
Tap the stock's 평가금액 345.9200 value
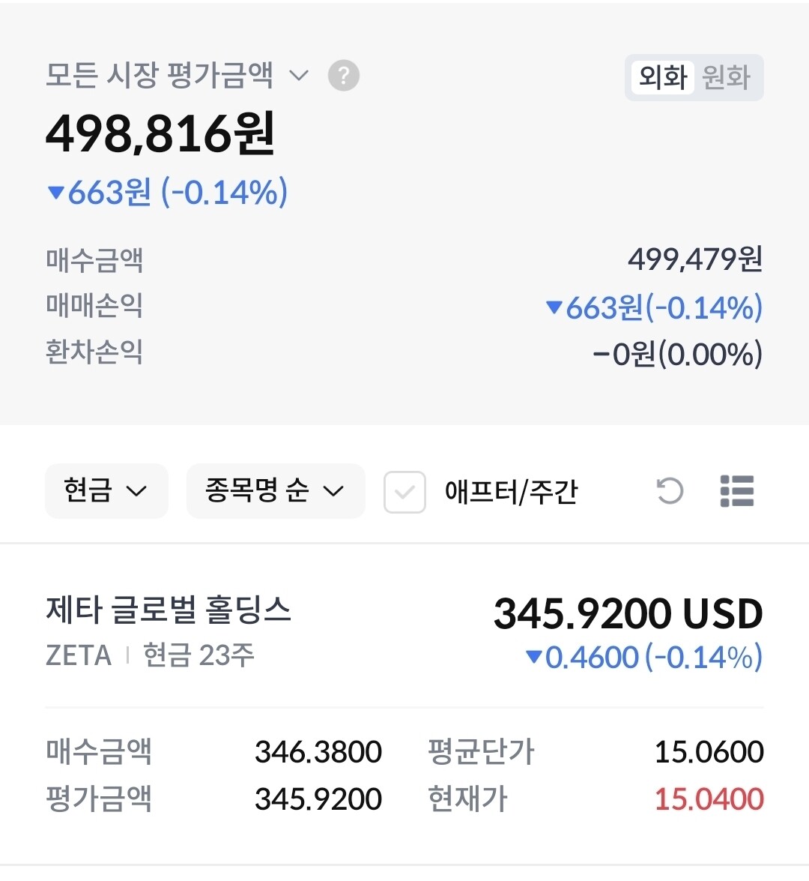click(x=318, y=799)
